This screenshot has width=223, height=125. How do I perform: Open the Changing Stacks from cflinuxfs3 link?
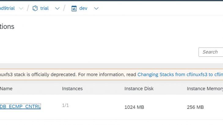pos(180,74)
